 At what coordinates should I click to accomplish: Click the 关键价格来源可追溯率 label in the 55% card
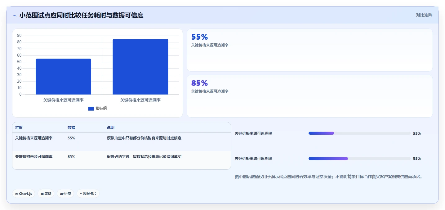click(x=210, y=45)
